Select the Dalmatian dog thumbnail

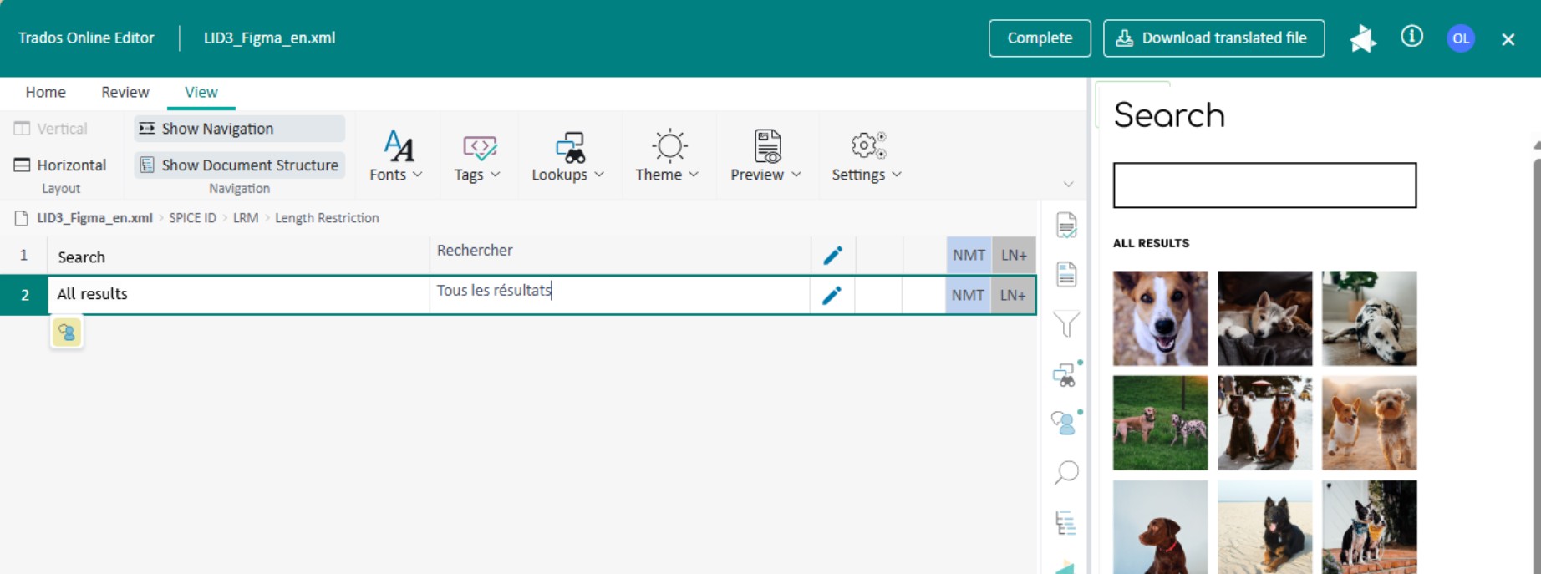1369,318
